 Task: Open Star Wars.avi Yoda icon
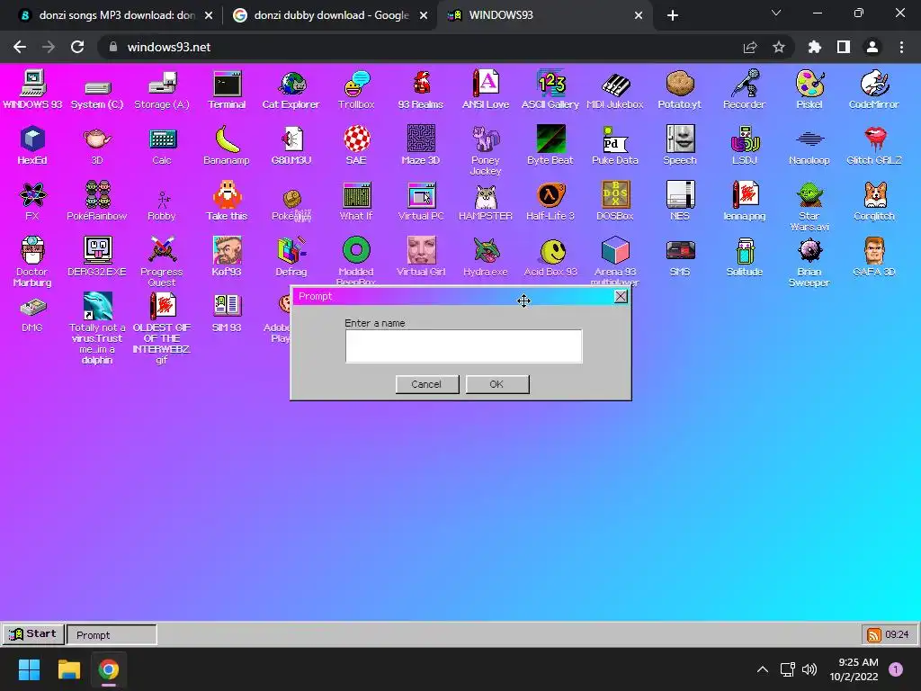click(809, 207)
